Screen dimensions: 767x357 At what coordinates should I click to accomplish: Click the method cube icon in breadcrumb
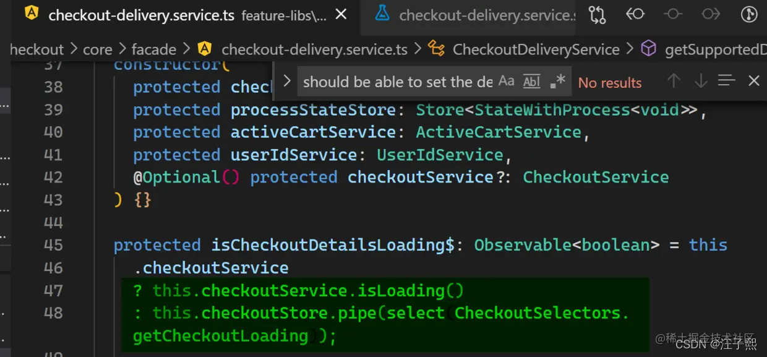point(648,48)
